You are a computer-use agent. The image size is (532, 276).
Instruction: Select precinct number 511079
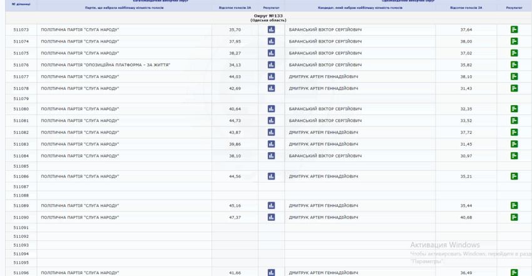[21, 99]
